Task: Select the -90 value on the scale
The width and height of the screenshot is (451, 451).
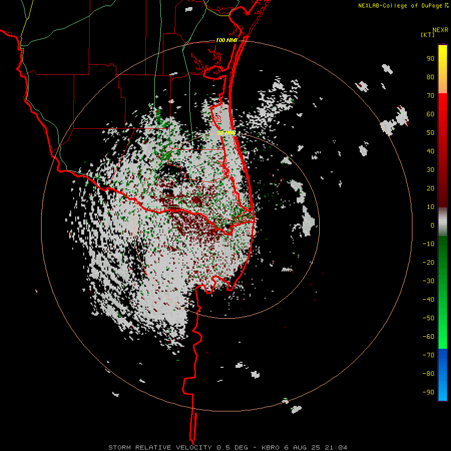Action: tap(428, 392)
